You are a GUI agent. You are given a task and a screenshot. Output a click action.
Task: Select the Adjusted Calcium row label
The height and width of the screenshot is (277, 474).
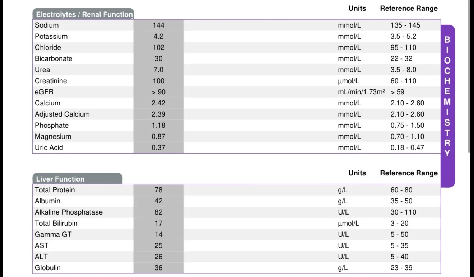[62, 114]
